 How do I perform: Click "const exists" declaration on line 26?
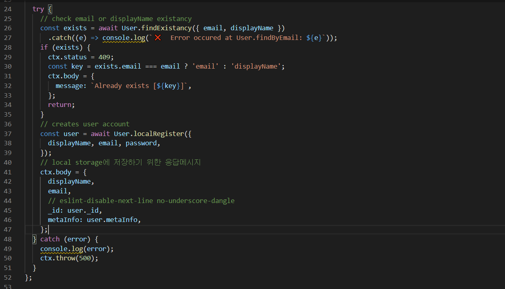63,28
